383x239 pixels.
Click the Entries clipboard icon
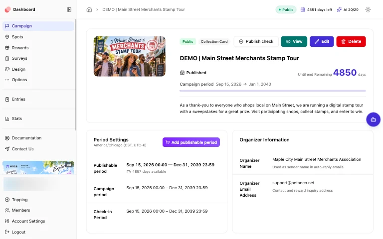[7, 99]
